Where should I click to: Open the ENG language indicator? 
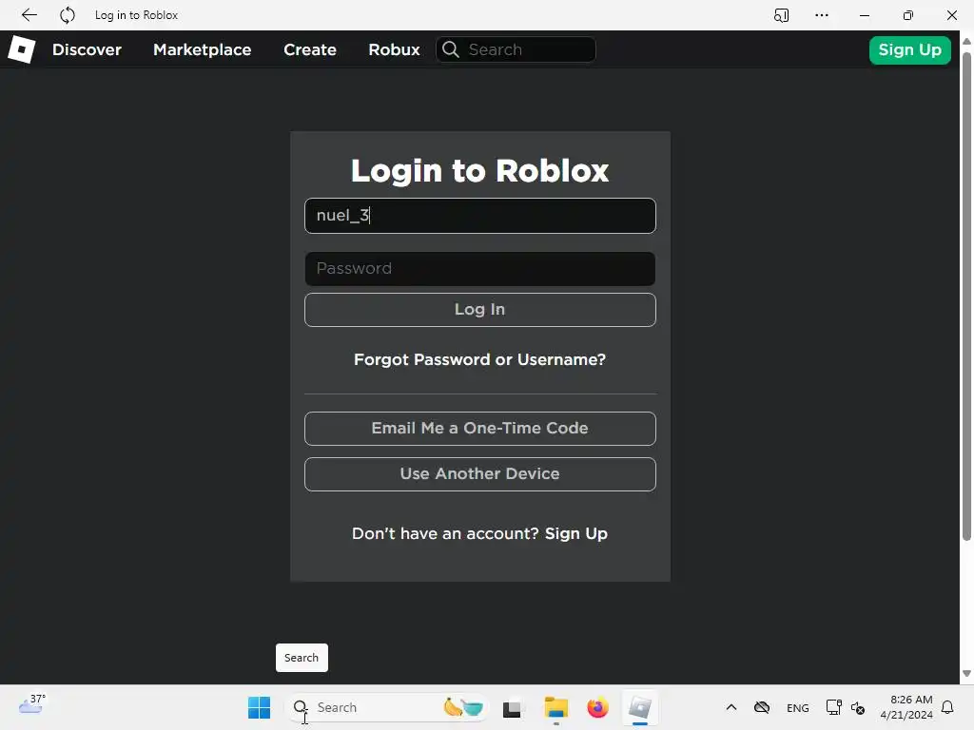[798, 708]
